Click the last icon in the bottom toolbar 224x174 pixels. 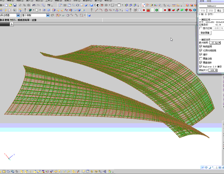click(x=110, y=172)
